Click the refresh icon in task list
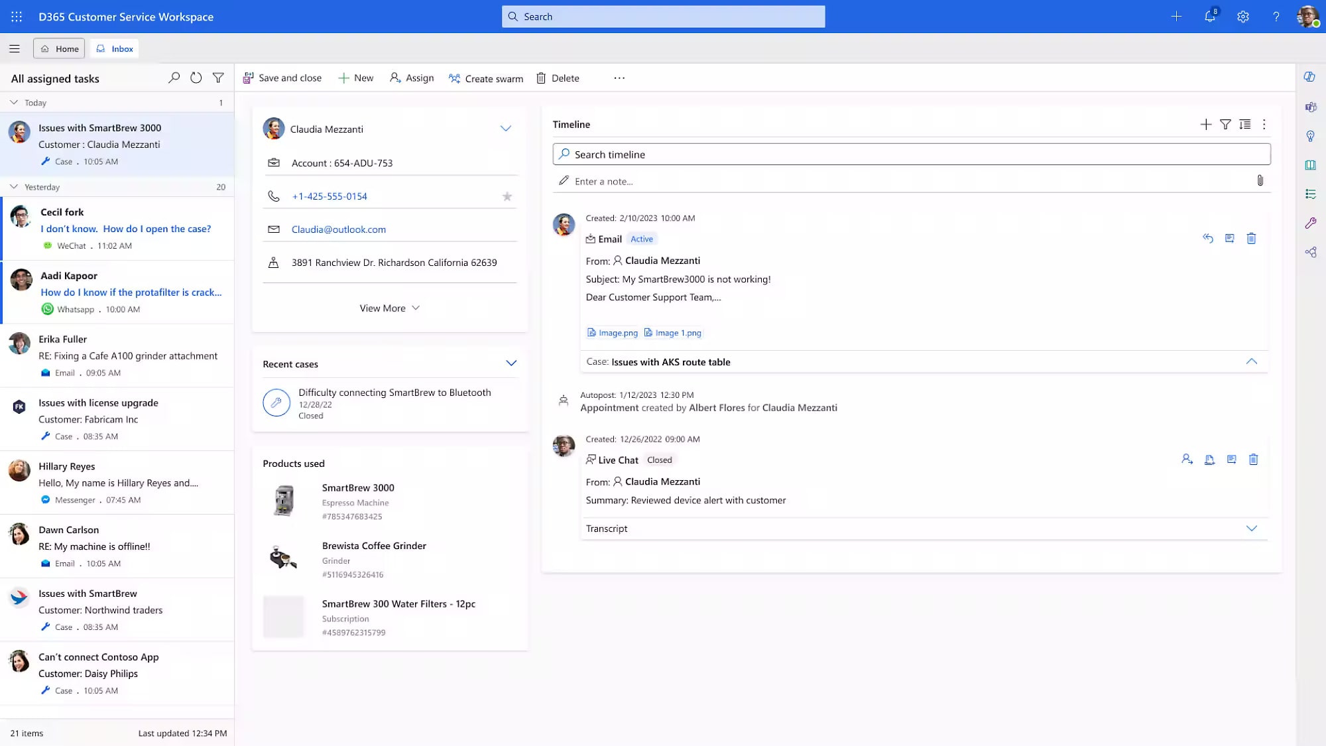This screenshot has width=1326, height=746. (197, 78)
